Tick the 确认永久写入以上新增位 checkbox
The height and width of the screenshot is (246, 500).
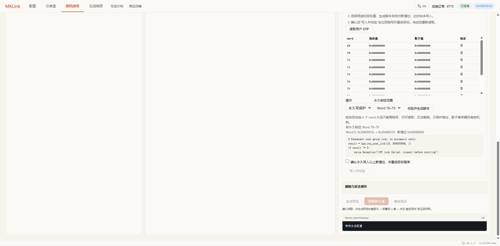[x=347, y=161]
